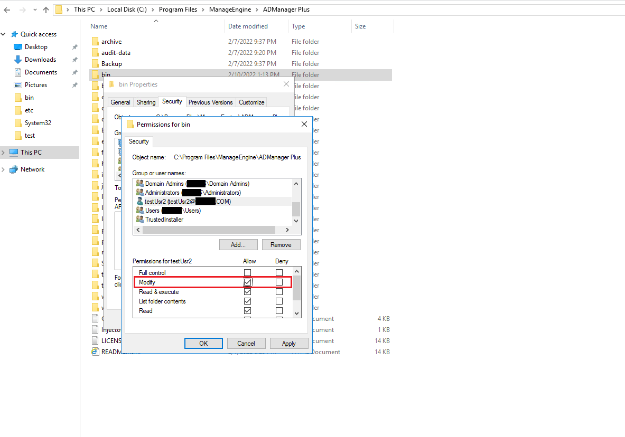This screenshot has width=625, height=437.
Task: Select Security tab in bin Properties
Action: pos(172,101)
